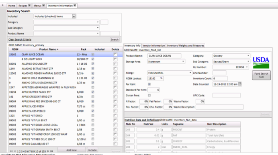Go to page 10 in pager

click(37, 151)
